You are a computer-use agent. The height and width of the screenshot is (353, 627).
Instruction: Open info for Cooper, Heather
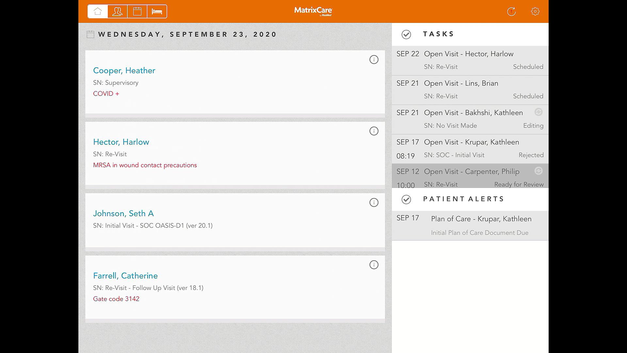(x=374, y=59)
